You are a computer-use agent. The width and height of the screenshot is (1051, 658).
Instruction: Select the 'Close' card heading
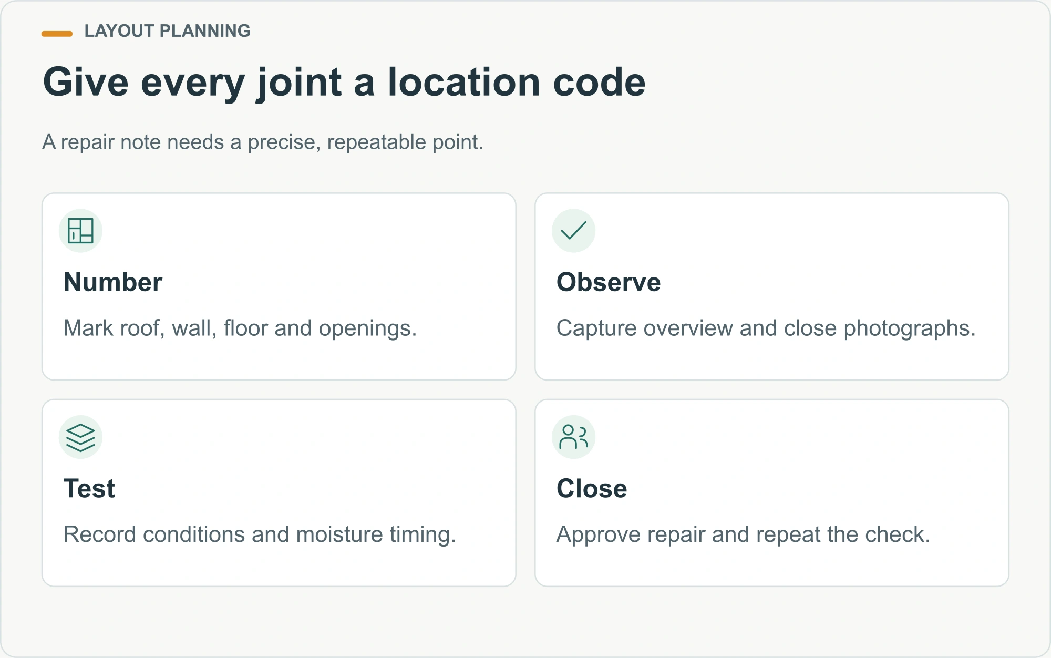[592, 489]
